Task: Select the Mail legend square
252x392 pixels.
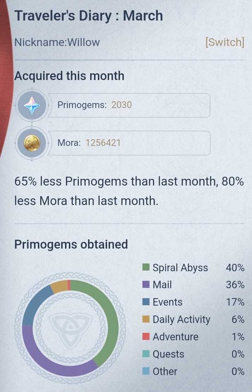Action: (x=146, y=285)
